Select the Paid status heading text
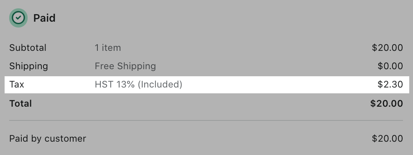Screen dimensions: 413x155 coord(44,18)
